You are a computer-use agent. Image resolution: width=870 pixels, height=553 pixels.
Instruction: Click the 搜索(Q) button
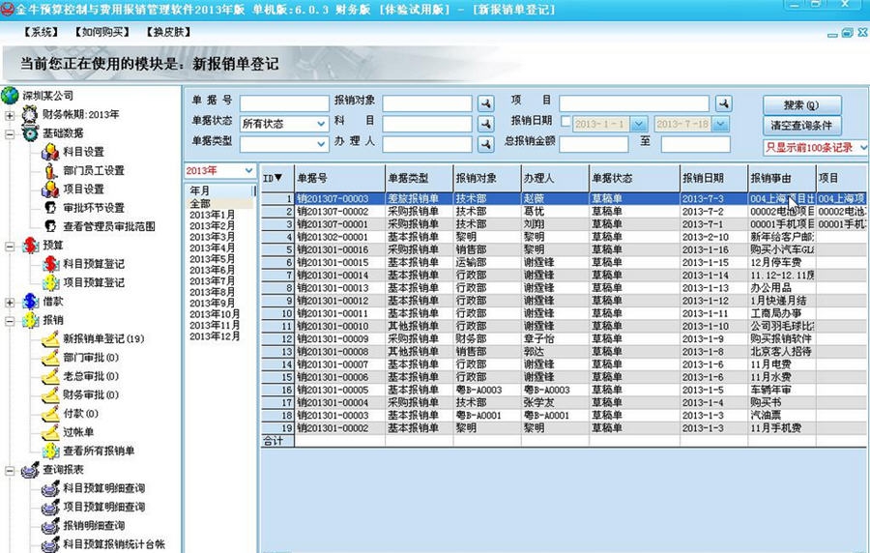tap(801, 104)
